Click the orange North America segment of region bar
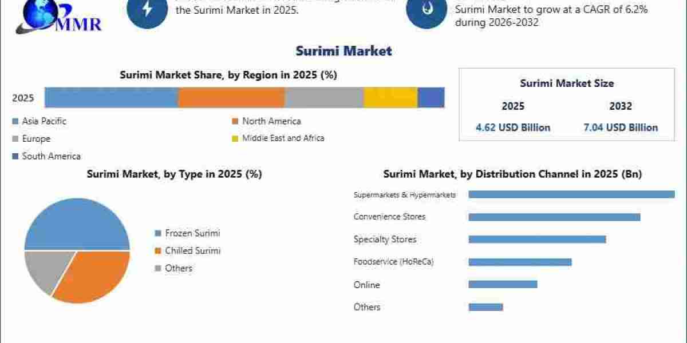 pyautogui.click(x=231, y=97)
